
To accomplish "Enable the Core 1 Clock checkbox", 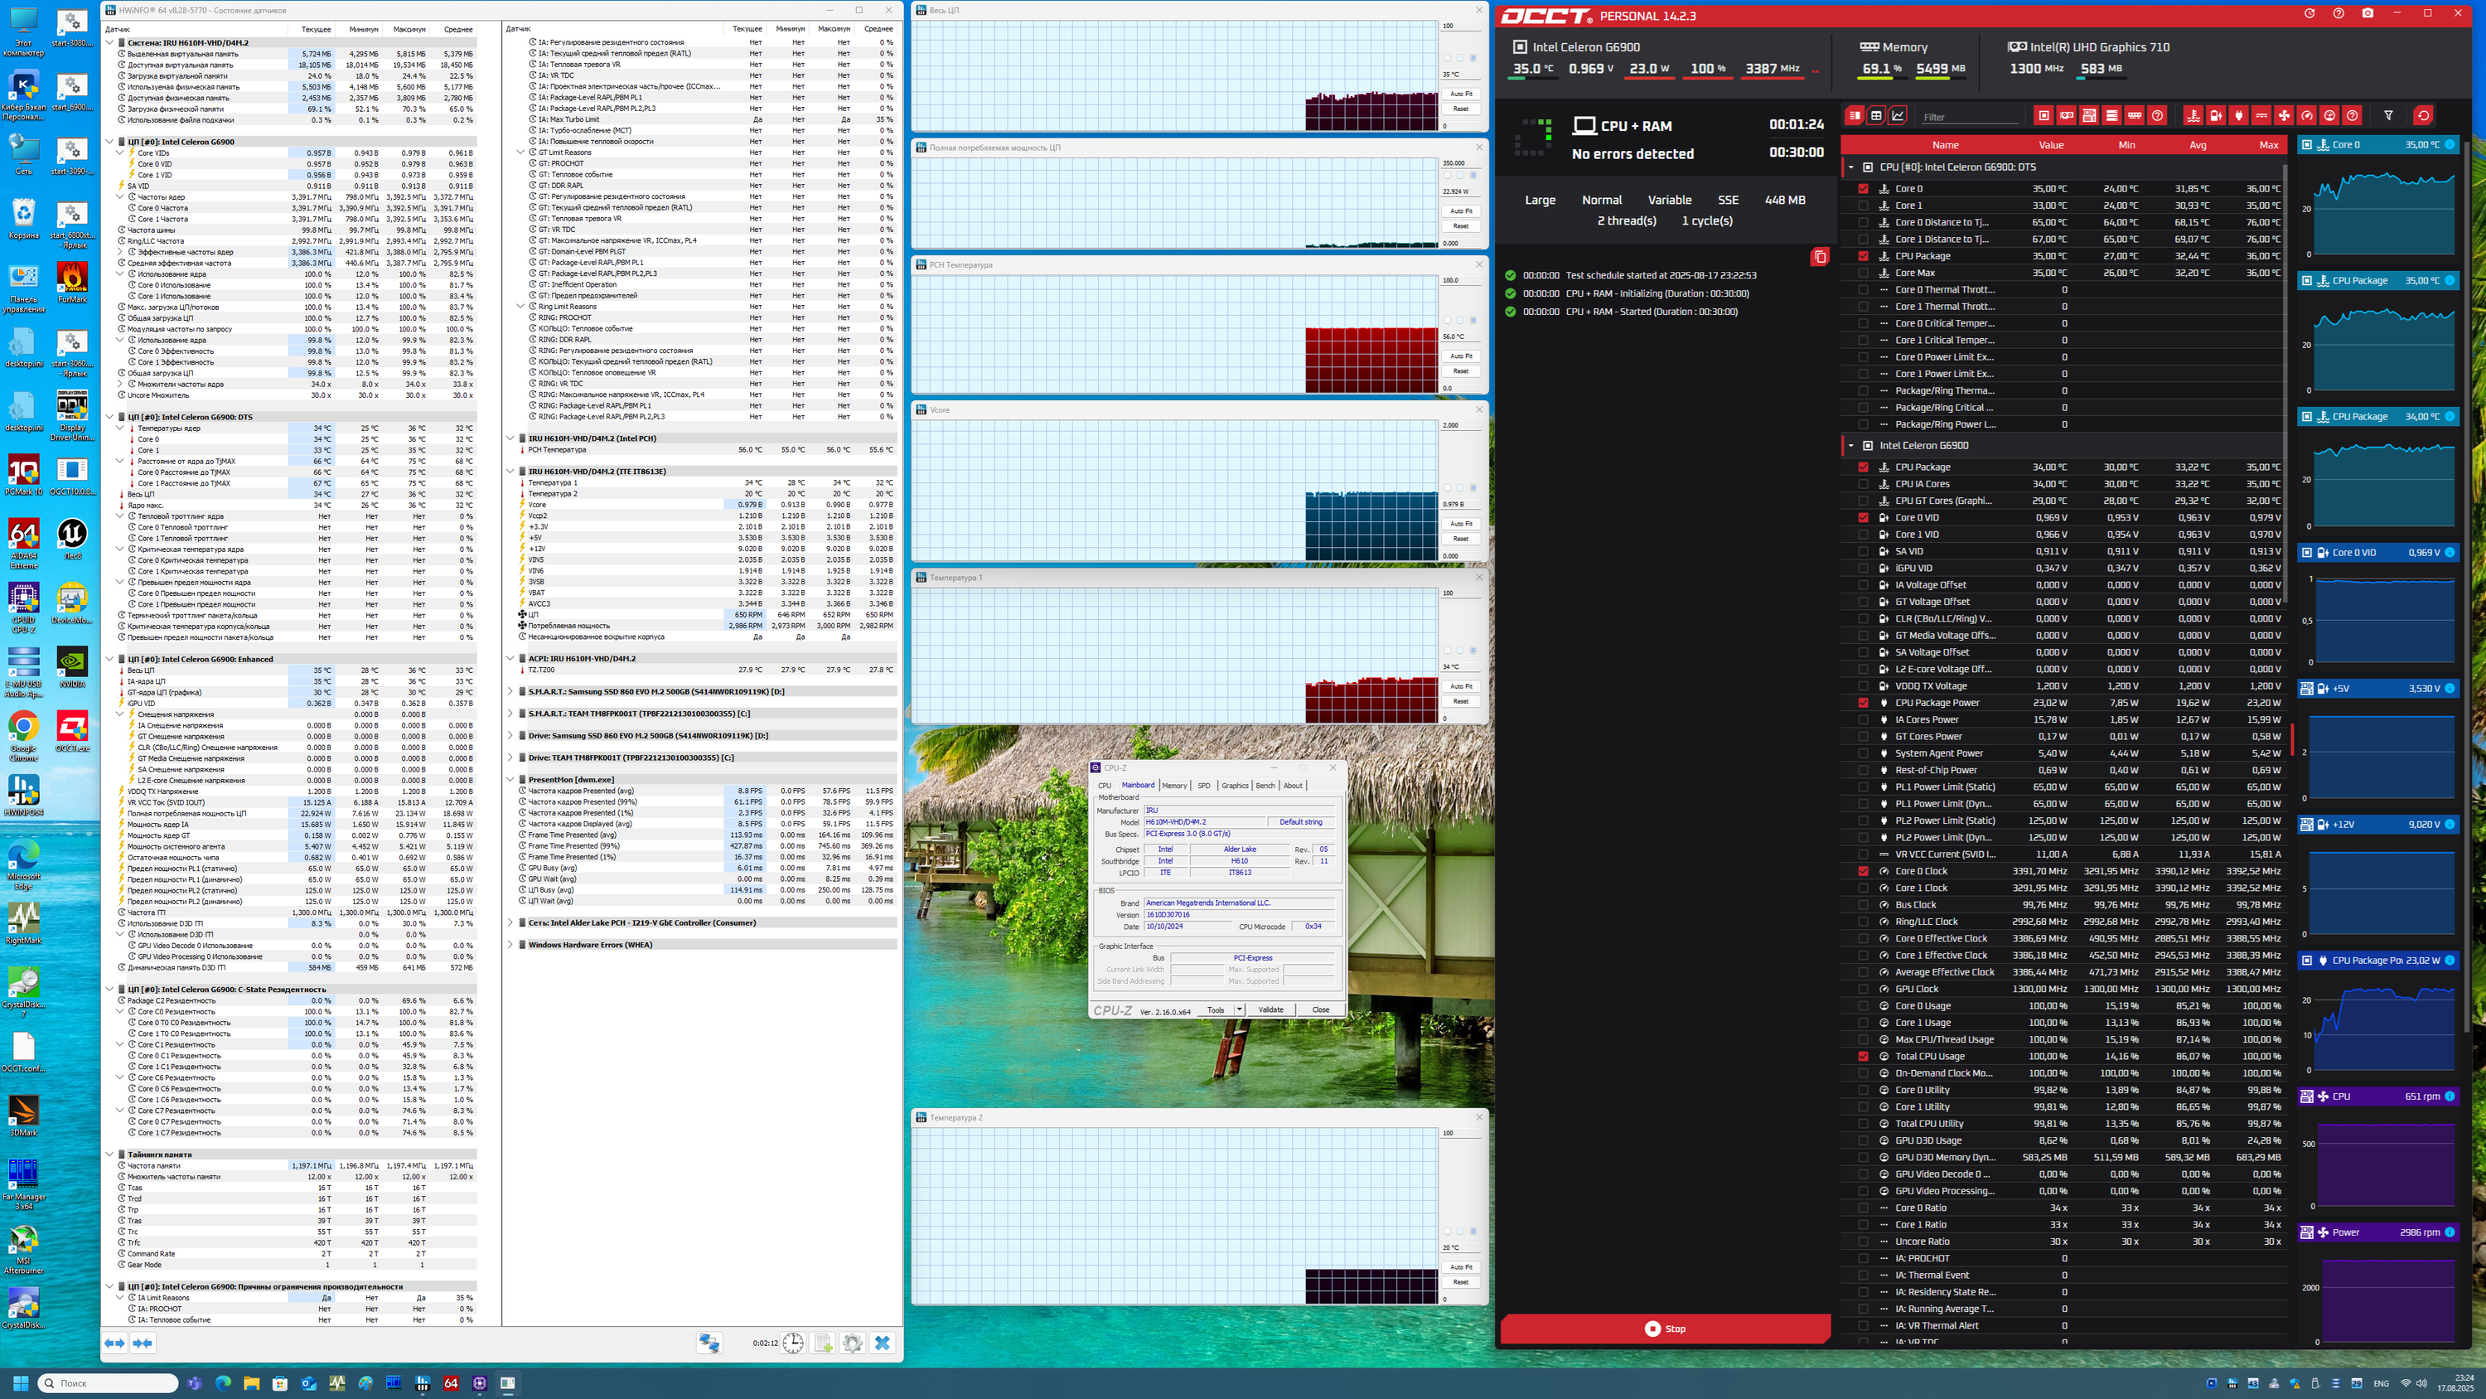I will (1864, 888).
